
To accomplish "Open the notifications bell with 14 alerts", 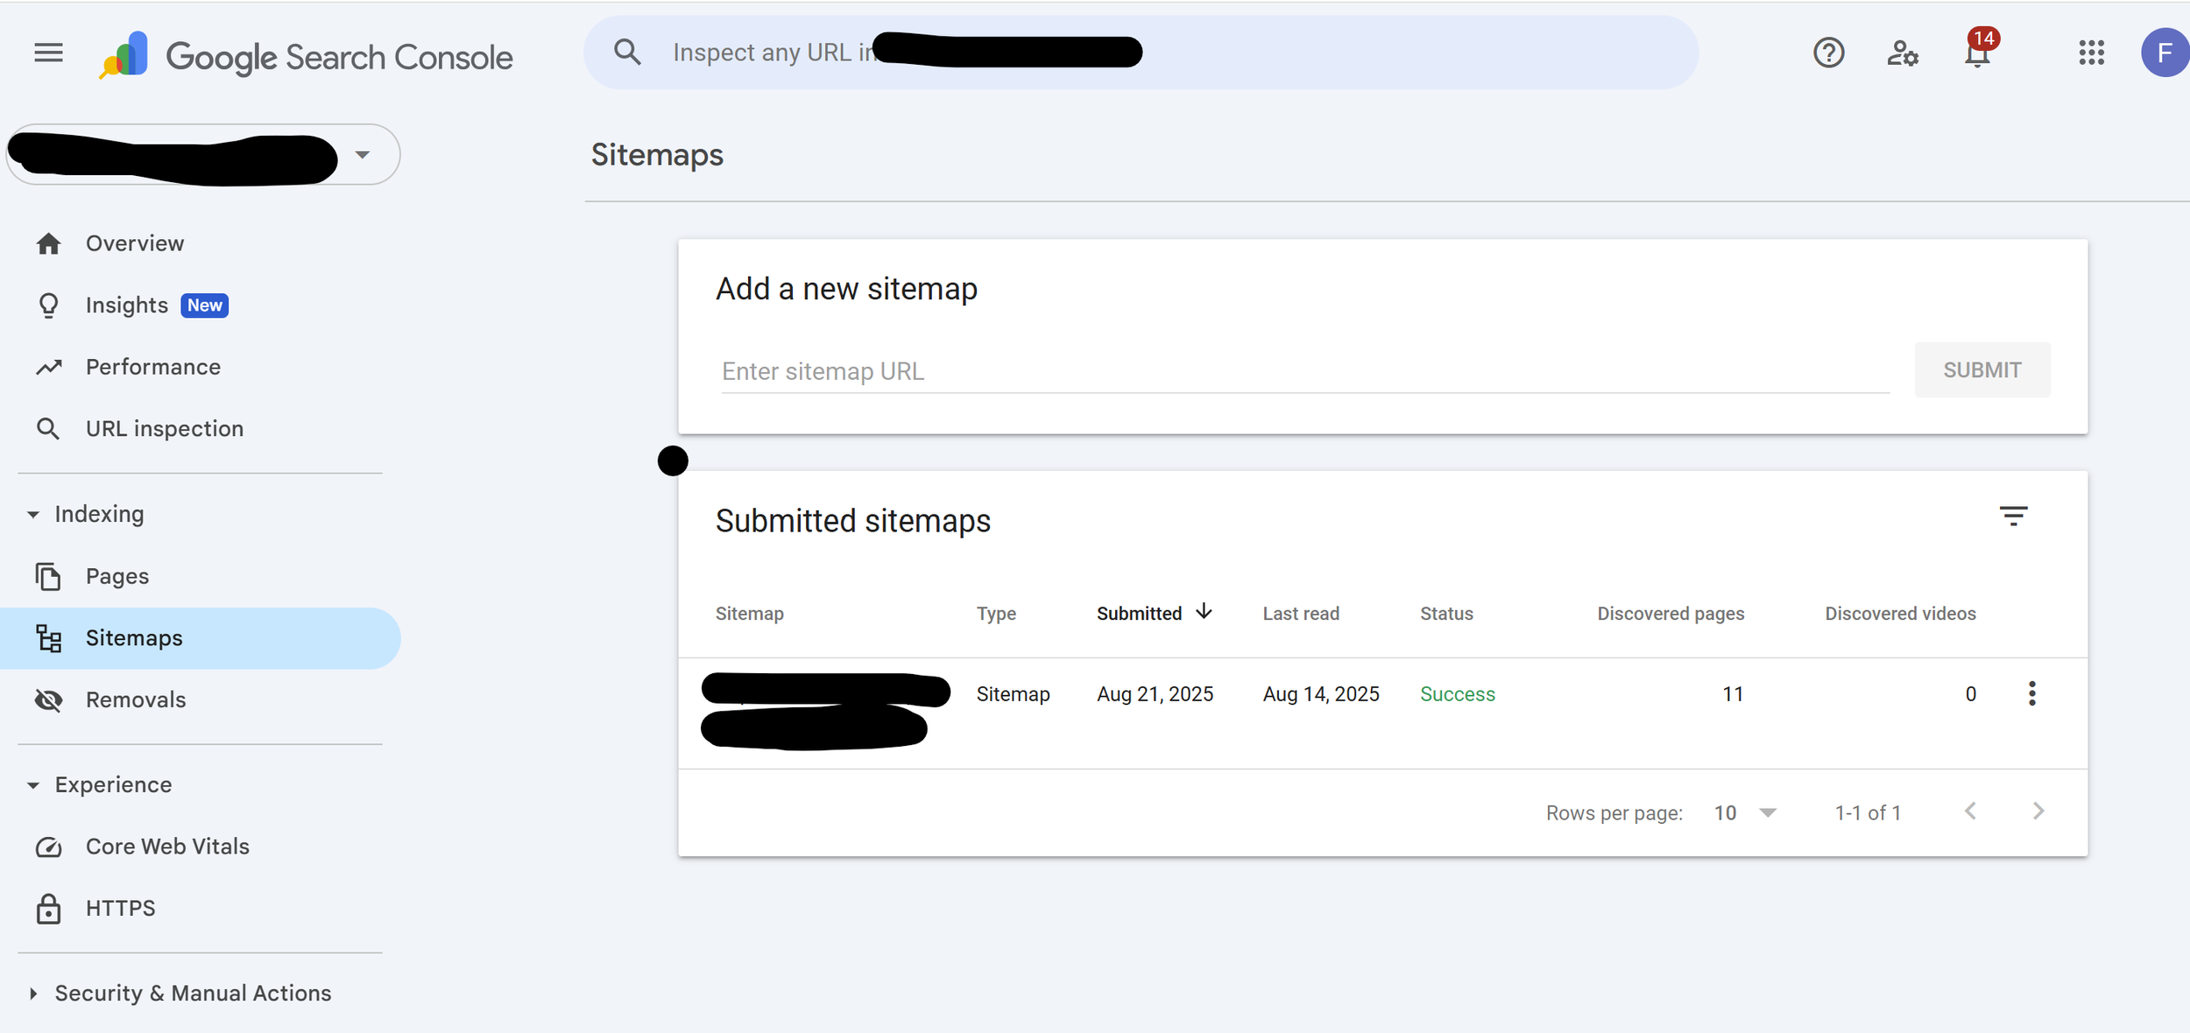I will [x=1977, y=54].
